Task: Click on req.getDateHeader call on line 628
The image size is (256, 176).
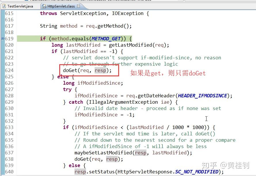Action: coord(151,96)
